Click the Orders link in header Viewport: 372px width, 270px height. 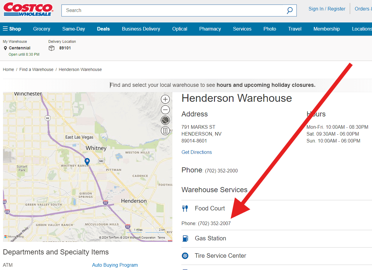(x=363, y=9)
